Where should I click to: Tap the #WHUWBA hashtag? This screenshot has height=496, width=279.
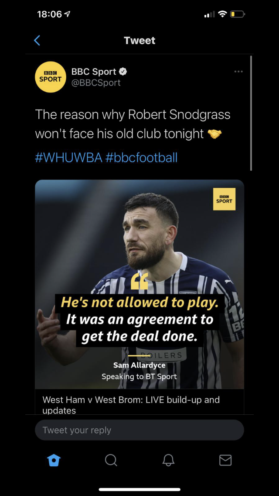click(68, 157)
